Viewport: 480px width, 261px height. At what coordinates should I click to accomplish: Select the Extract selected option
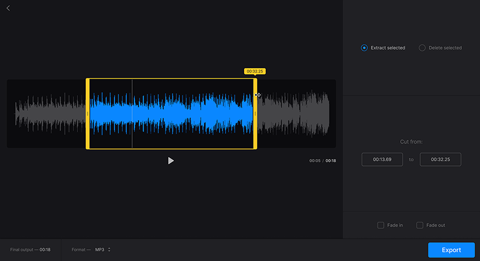point(364,48)
